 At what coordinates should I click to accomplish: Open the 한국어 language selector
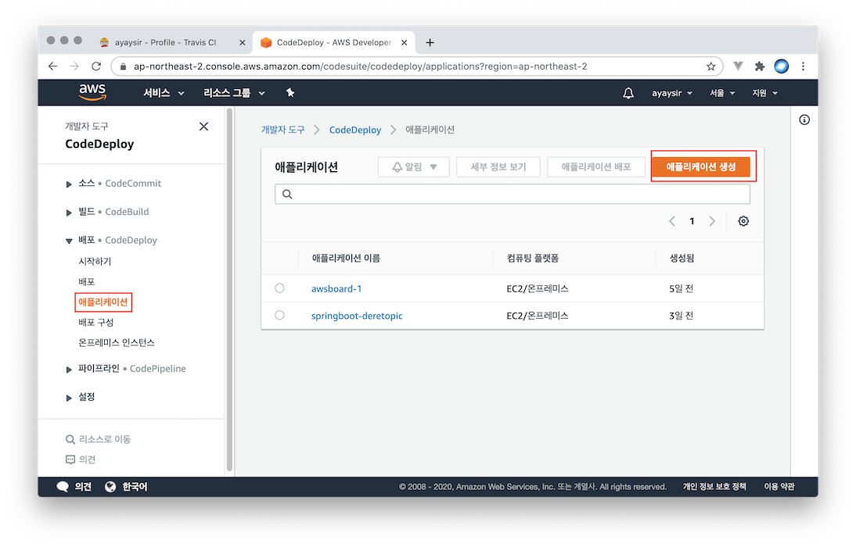click(126, 487)
